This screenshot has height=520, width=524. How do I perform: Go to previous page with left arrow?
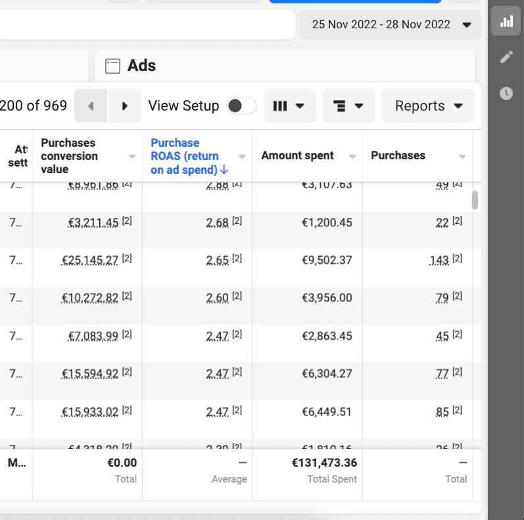pyautogui.click(x=91, y=106)
